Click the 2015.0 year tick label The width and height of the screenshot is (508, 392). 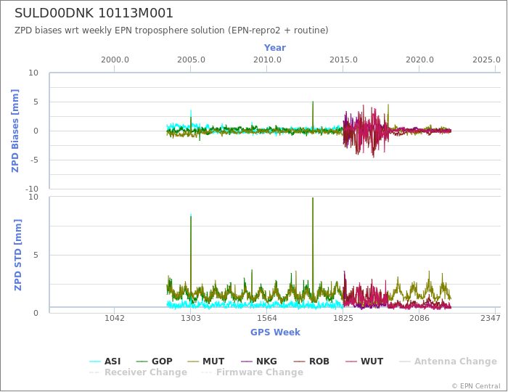point(343,60)
